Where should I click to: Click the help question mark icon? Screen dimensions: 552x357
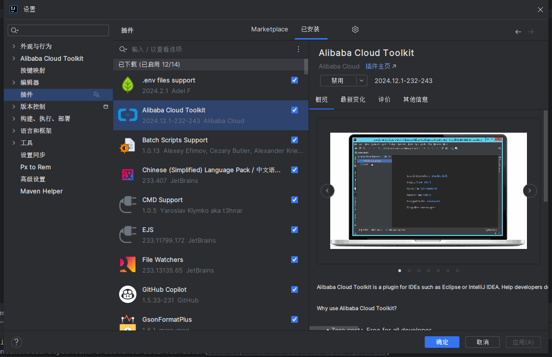click(x=16, y=342)
